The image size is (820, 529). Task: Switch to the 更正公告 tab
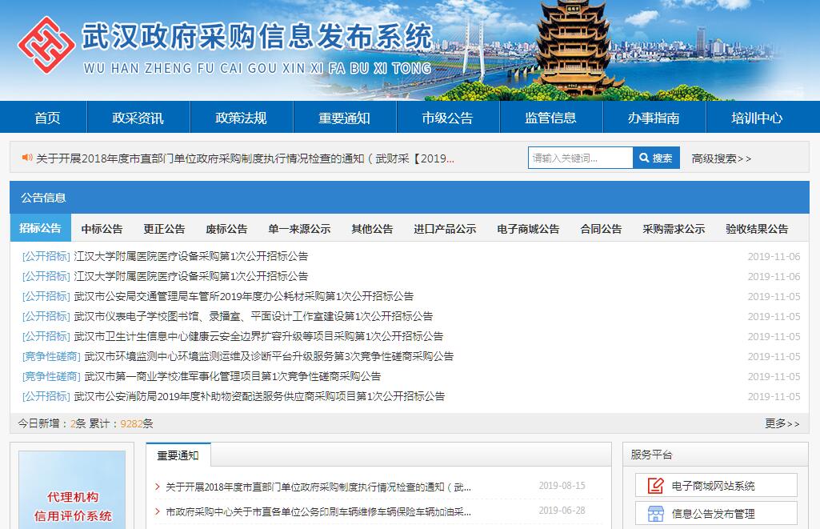pyautogui.click(x=164, y=229)
